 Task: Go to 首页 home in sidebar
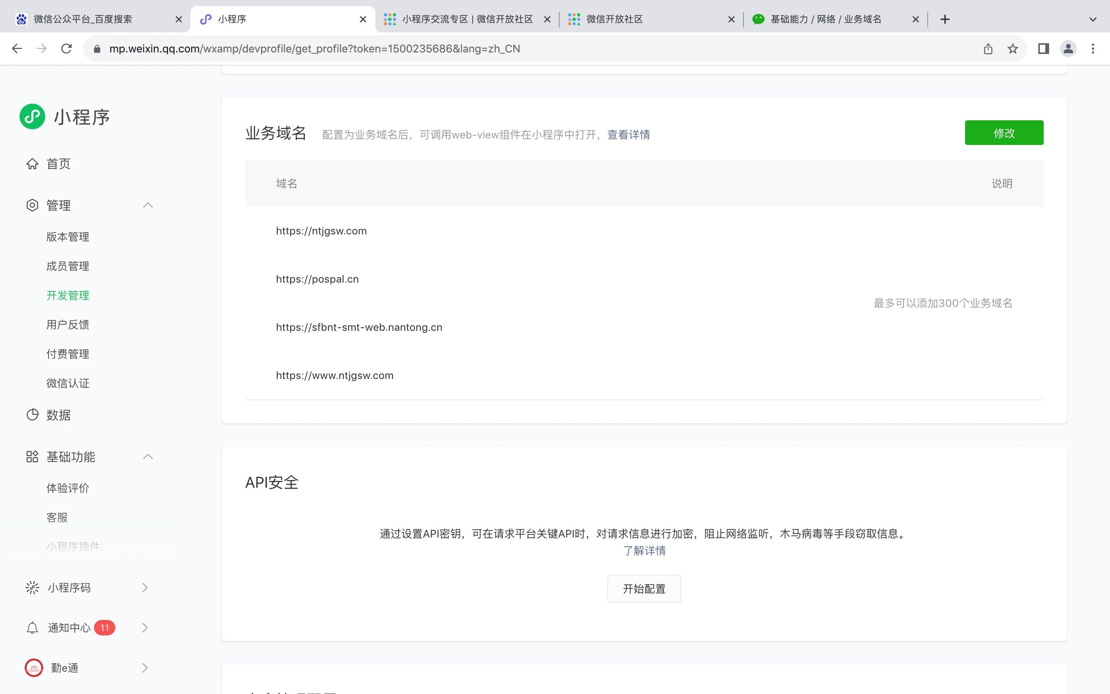[58, 164]
